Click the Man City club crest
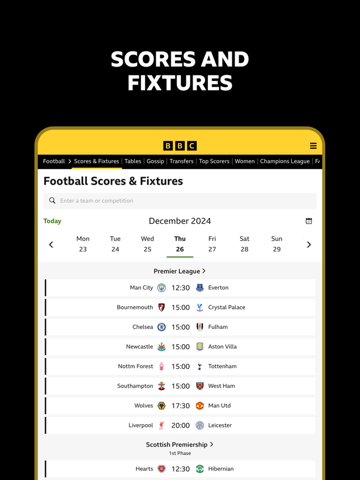This screenshot has height=480, width=360. 161,288
